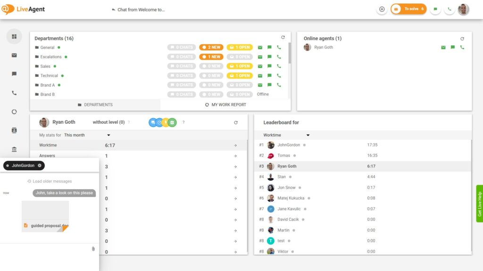Open the Chats section from the sidebar
The image size is (483, 271).
click(x=14, y=74)
